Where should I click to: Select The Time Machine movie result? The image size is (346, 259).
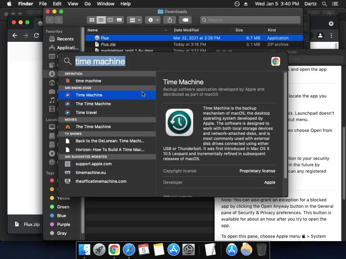click(107, 127)
